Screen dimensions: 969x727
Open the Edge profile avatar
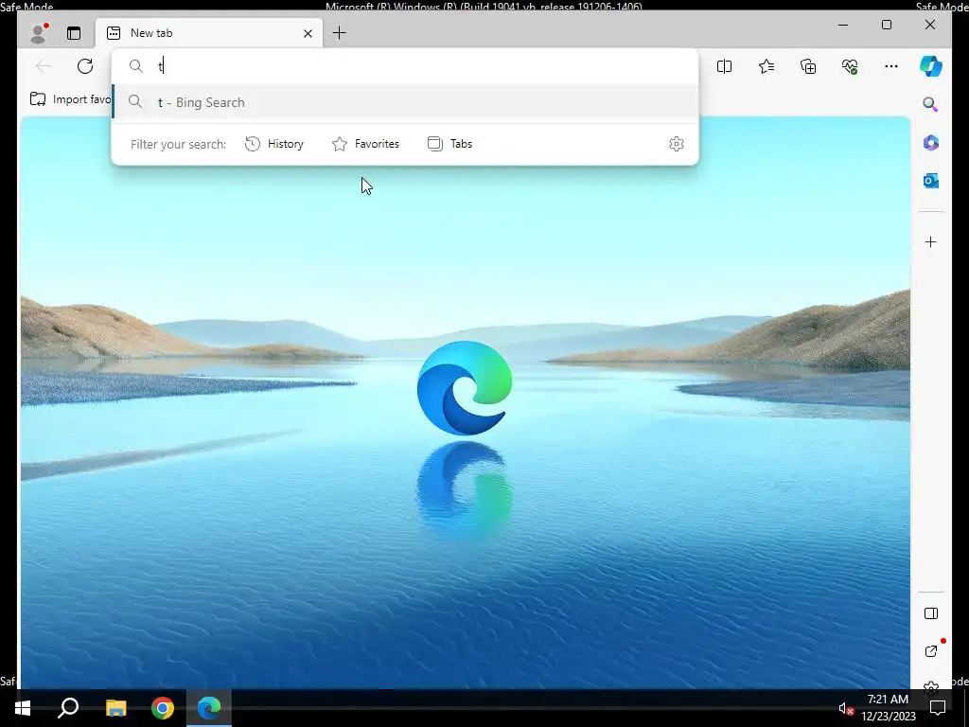pyautogui.click(x=39, y=33)
